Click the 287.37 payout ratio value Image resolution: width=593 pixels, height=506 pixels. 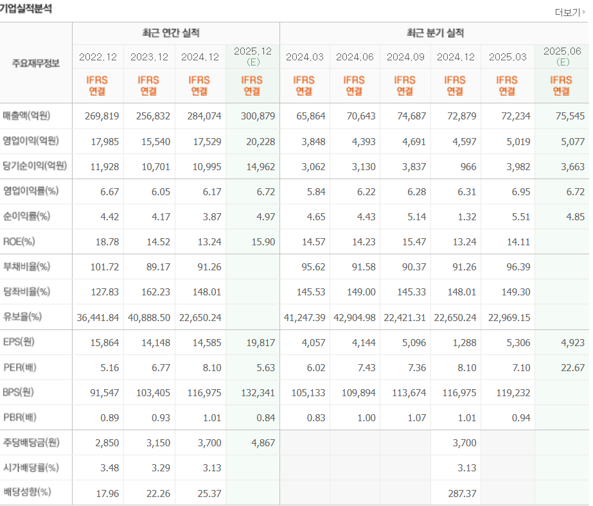462,494
